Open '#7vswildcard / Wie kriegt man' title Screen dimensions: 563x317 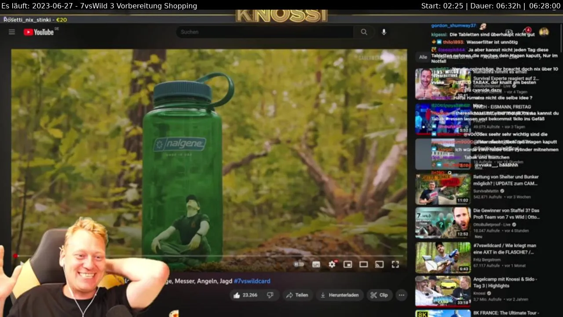pos(505,249)
